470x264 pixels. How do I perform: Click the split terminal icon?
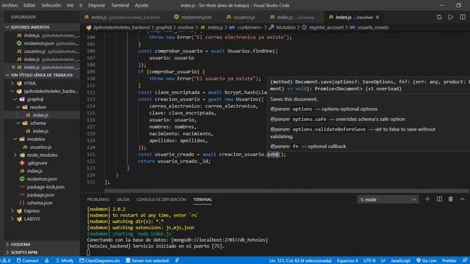[439, 199]
